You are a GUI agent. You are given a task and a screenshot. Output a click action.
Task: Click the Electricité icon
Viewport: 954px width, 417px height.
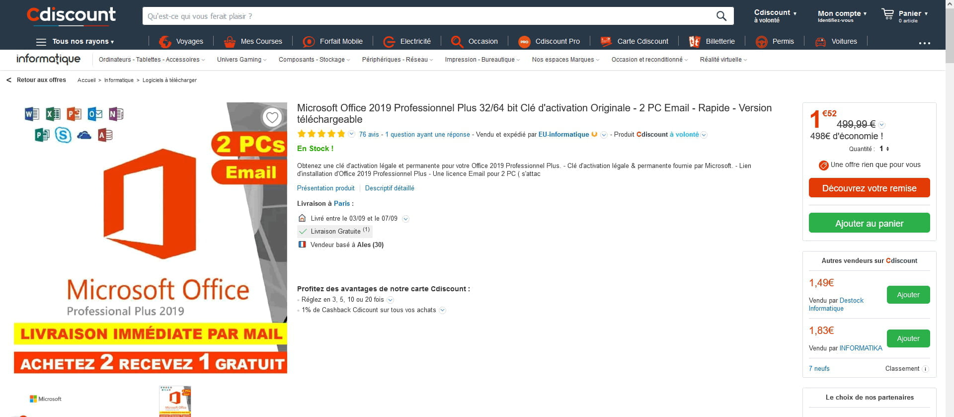pyautogui.click(x=389, y=42)
